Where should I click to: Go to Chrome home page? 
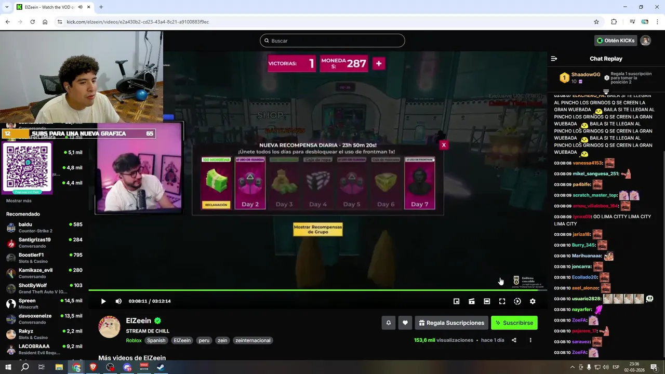(x=45, y=22)
